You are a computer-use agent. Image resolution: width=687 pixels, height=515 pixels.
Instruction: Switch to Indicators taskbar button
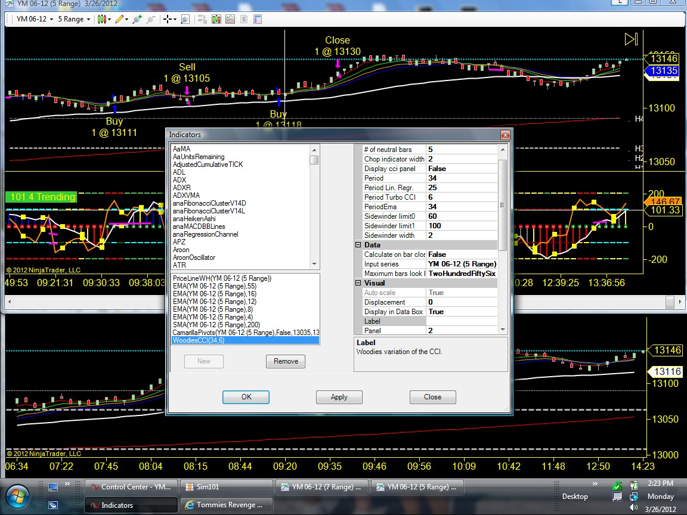(x=131, y=505)
